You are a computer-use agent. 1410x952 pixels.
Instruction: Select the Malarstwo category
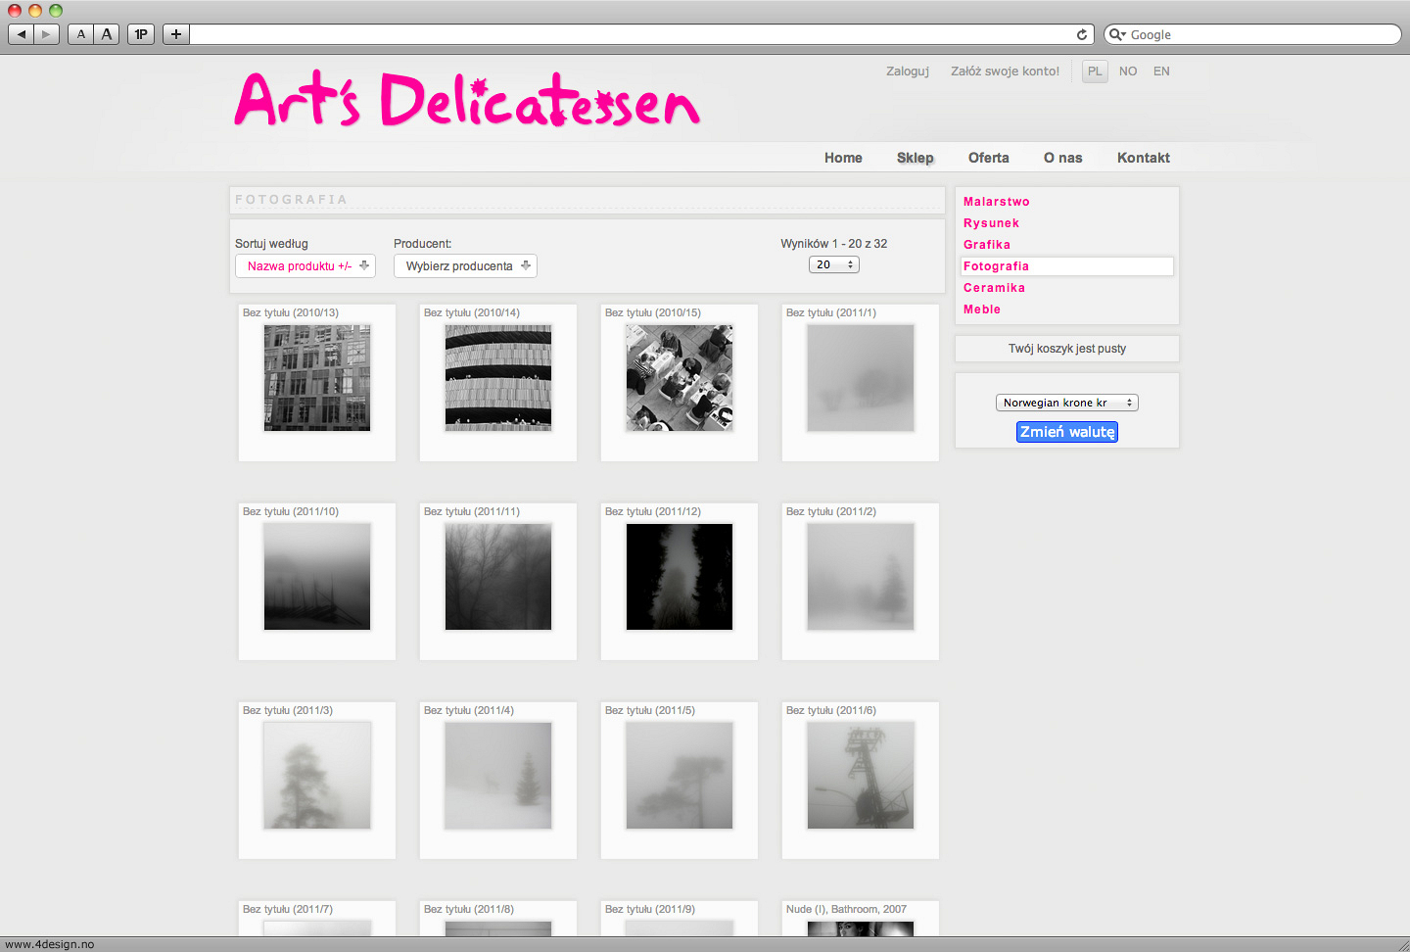click(x=997, y=202)
